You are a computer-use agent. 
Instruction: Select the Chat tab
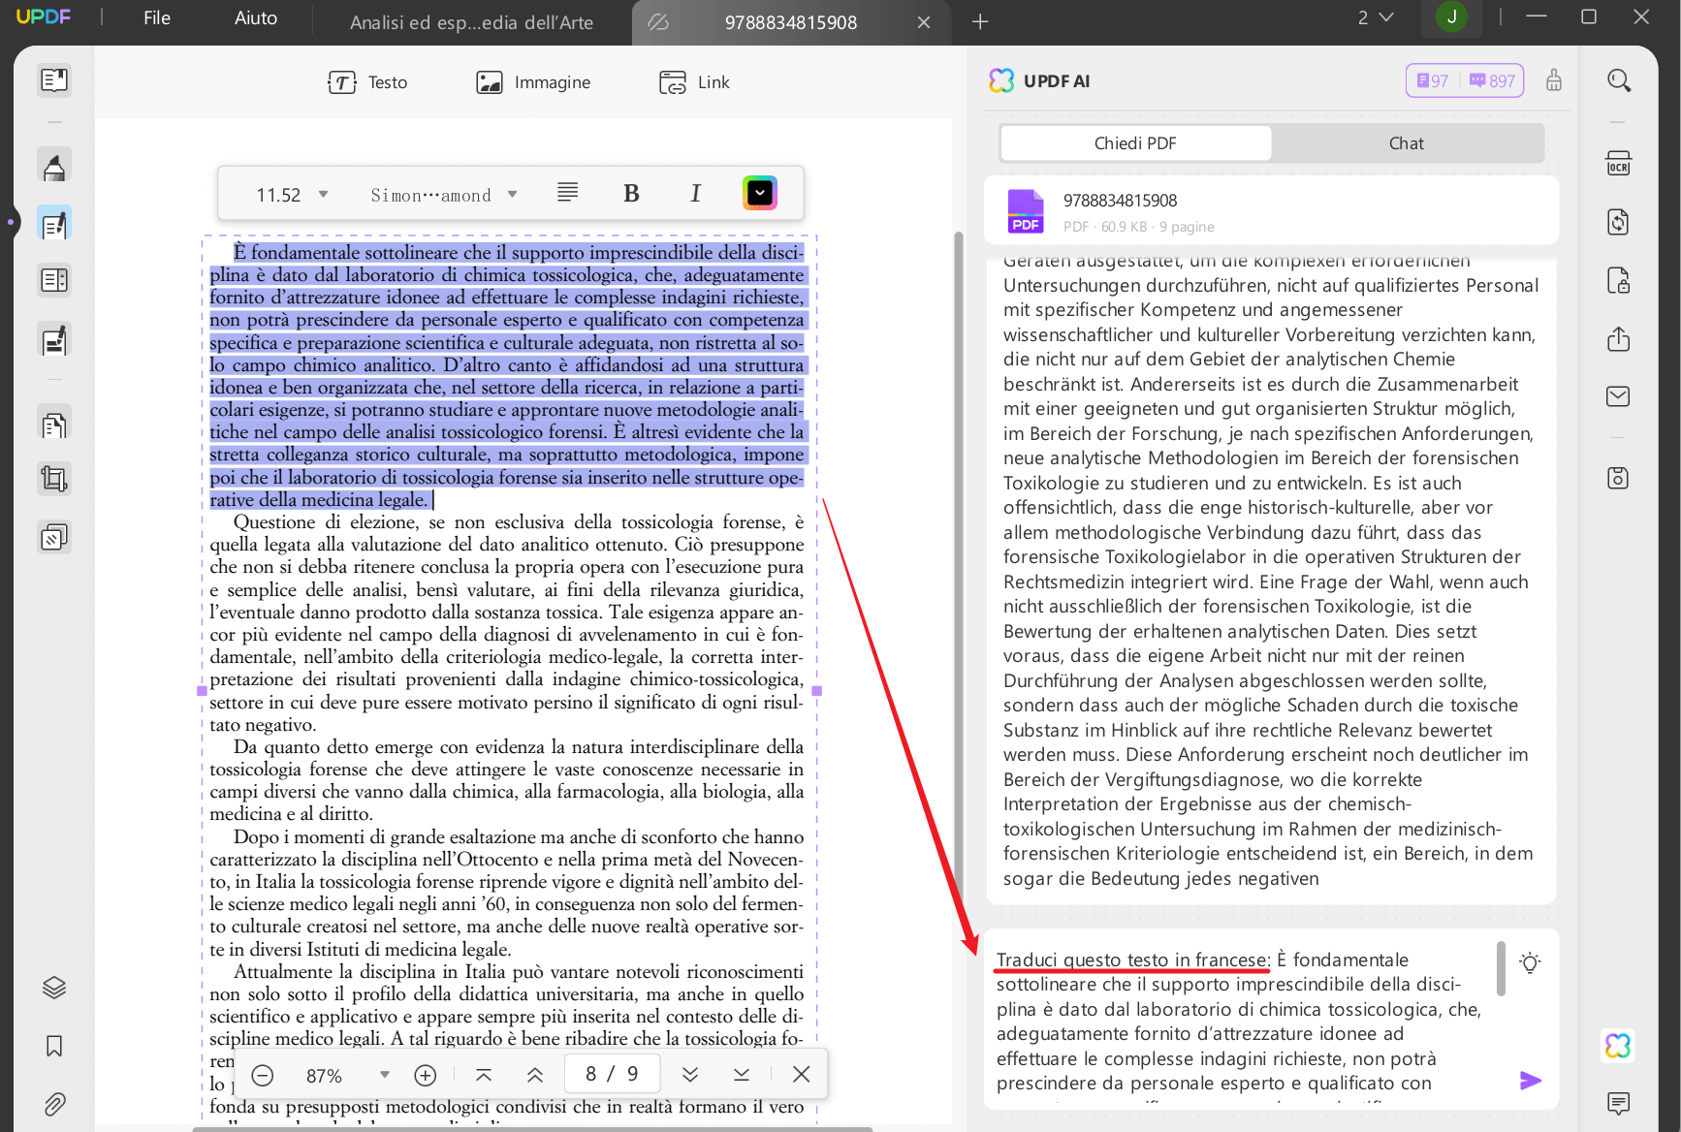(x=1406, y=143)
